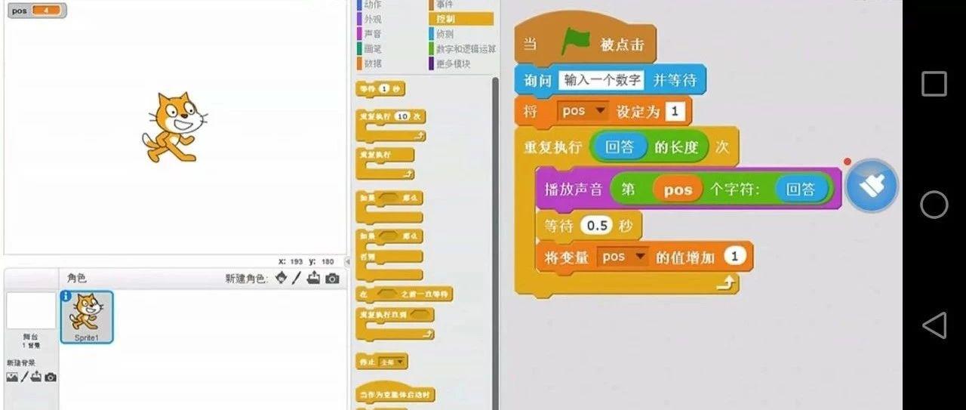Open the 全部 dropdown in the stop block
This screenshot has width=966, height=410.
395,362
